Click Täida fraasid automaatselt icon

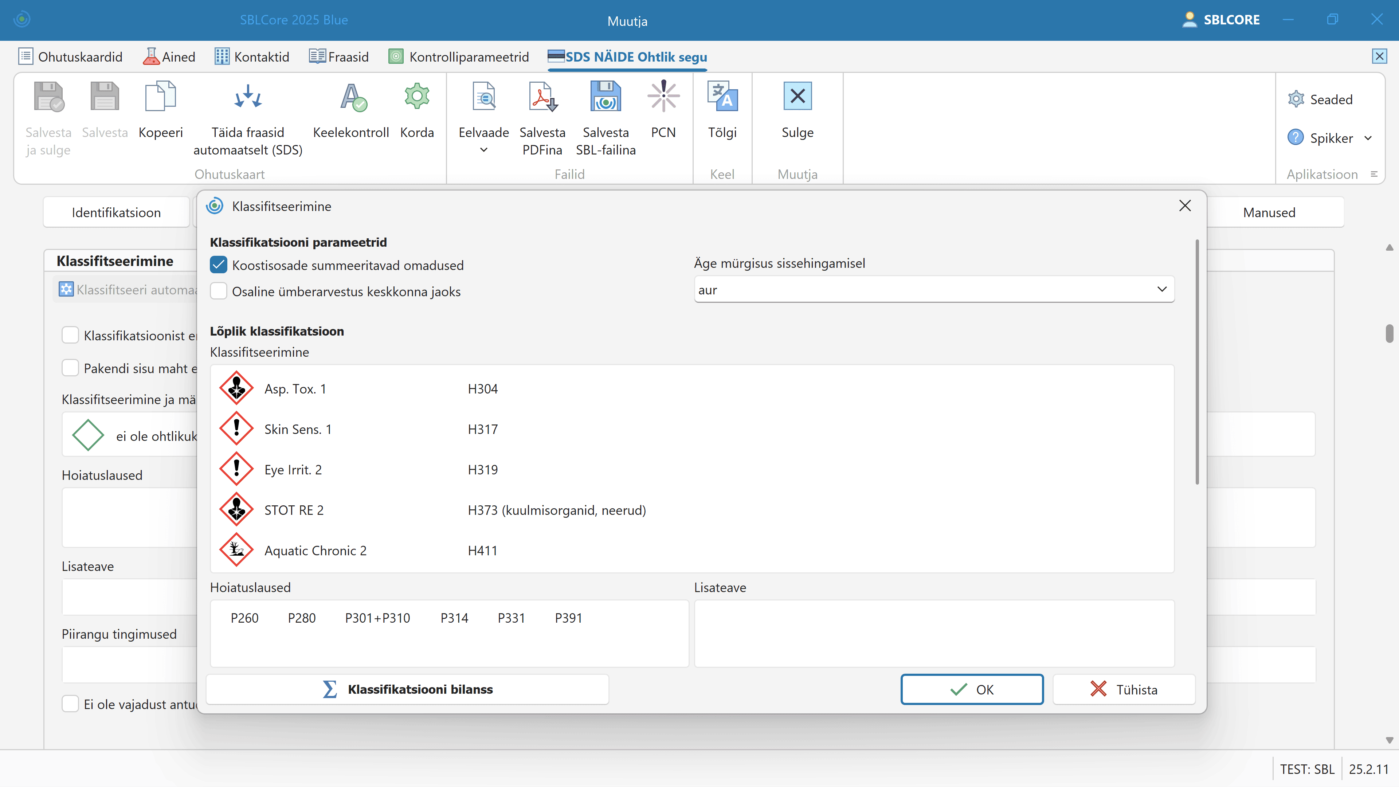point(248,97)
